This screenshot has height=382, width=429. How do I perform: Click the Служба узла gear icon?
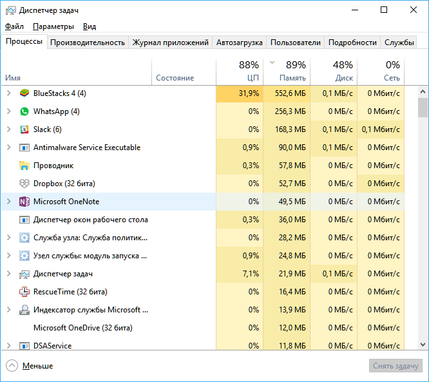tap(24, 238)
